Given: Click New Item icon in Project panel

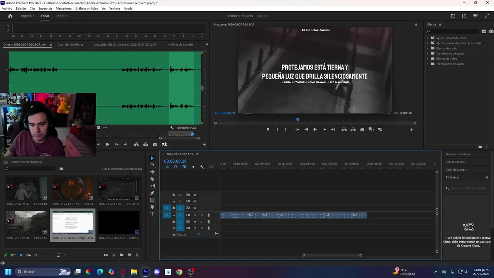Looking at the screenshot, I should 129,255.
